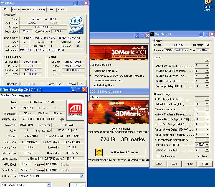Click the 3DMark2001 Second Edition banner
This screenshot has height=187, width=215.
[119, 53]
